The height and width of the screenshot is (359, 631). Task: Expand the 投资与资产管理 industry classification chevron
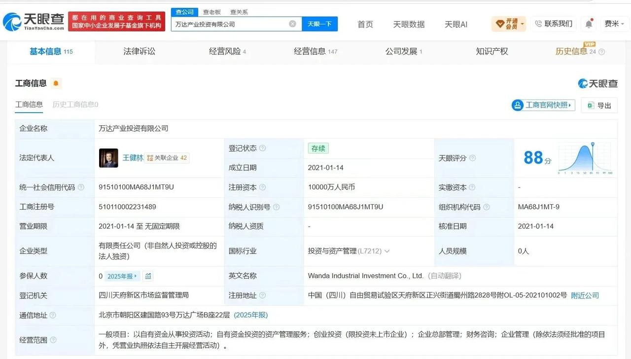coord(387,251)
